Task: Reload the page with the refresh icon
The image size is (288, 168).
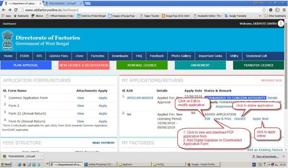Action: tap(16, 10)
